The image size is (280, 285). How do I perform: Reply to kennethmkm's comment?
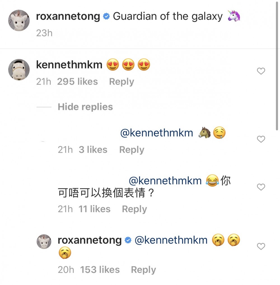(x=121, y=82)
